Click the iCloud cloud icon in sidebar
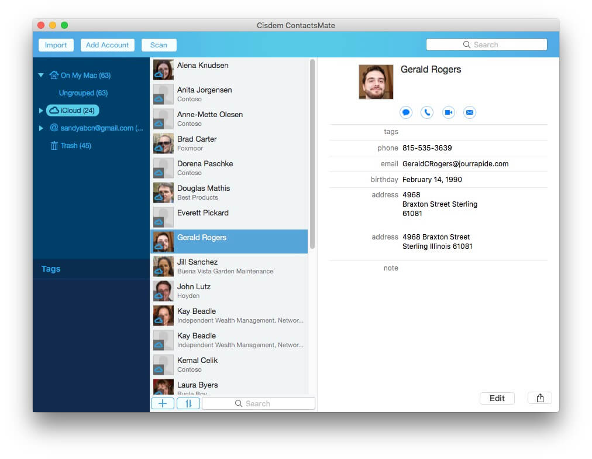The height and width of the screenshot is (459, 592). click(54, 110)
